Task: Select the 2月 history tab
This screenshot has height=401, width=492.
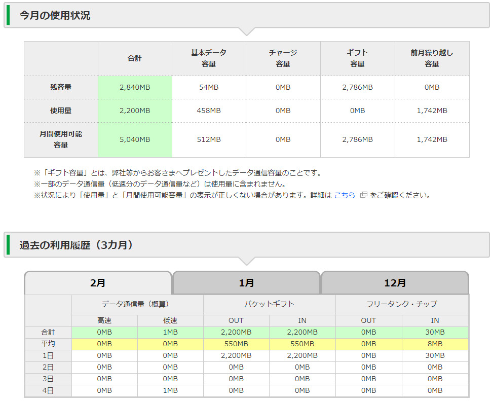Action: 98,283
